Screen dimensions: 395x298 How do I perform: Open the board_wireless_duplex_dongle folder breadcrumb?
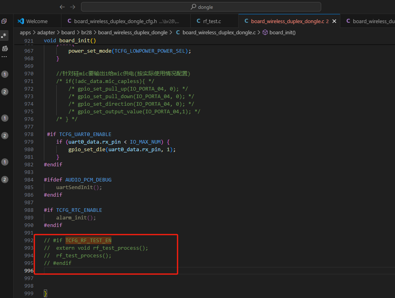[x=133, y=32]
